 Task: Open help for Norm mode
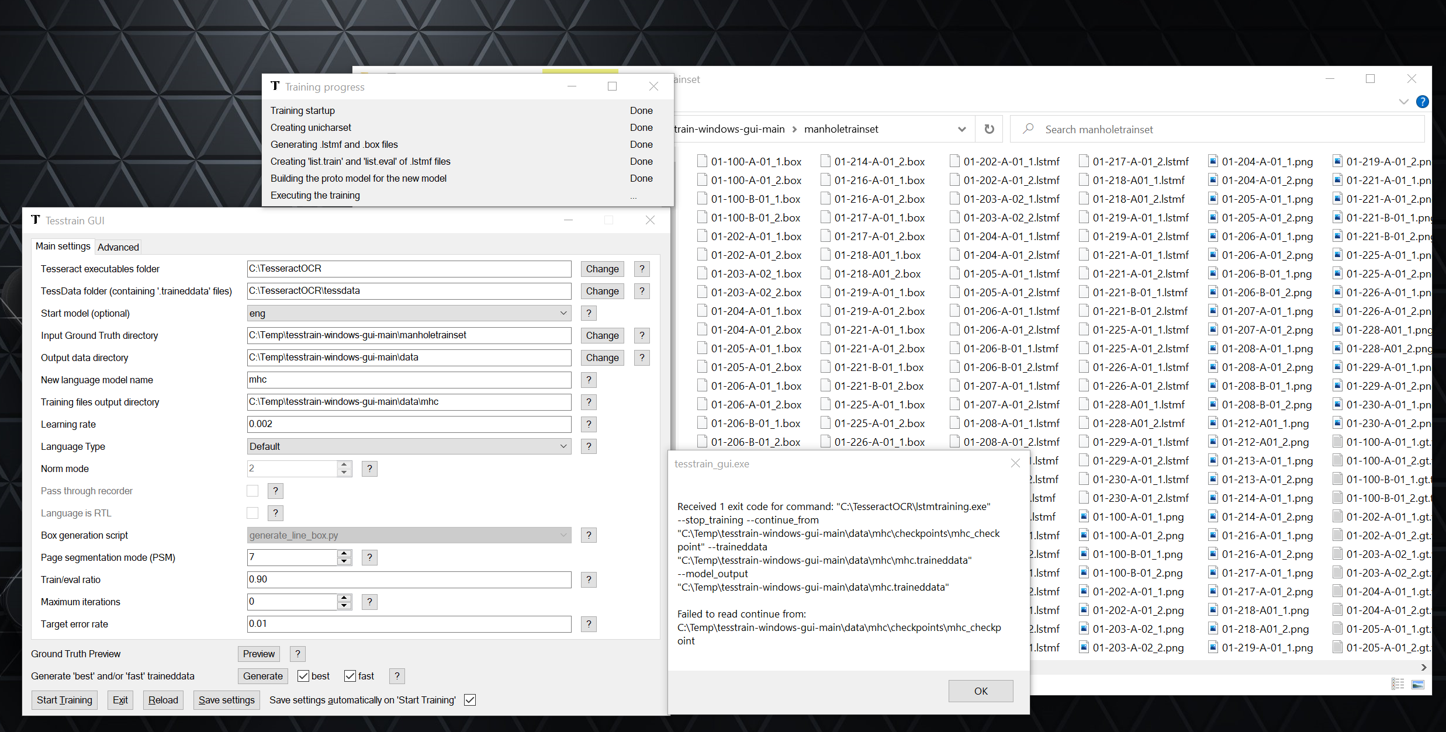click(x=369, y=469)
